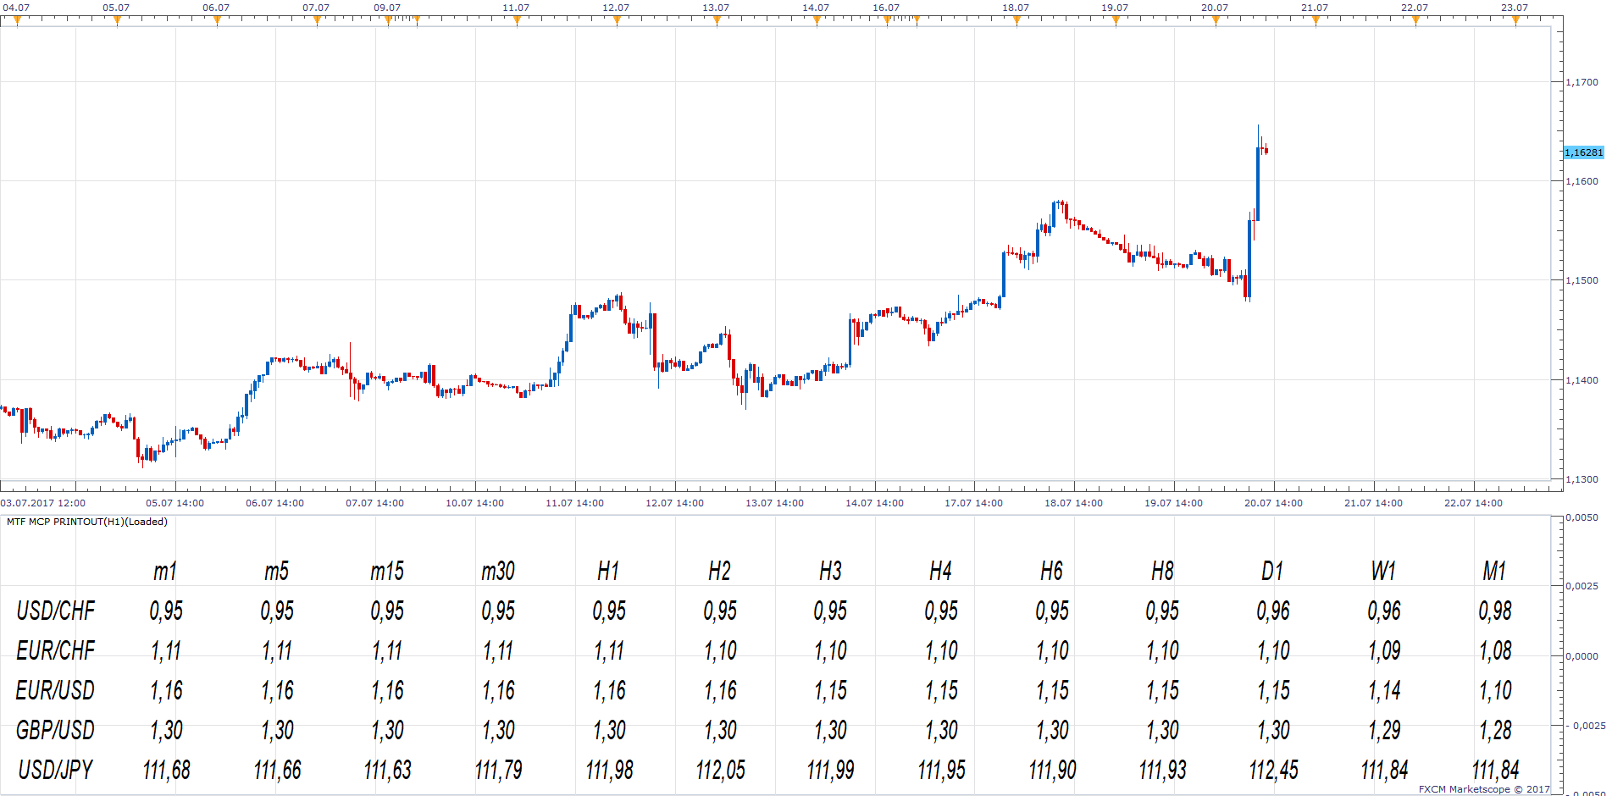Viewport: 1612px width, 796px height.
Task: Click the H8 column header
Action: [x=1162, y=572]
